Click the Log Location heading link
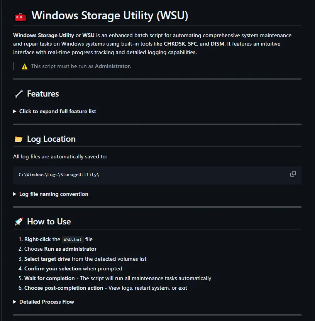 click(x=51, y=139)
